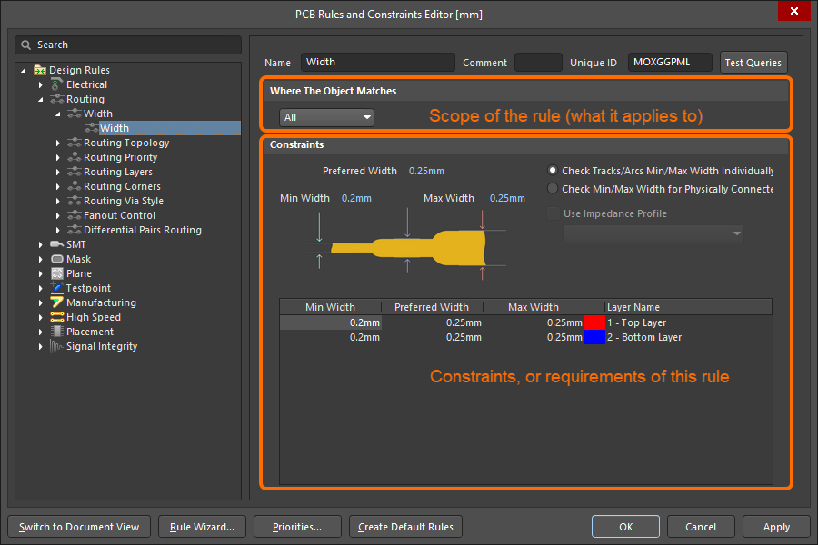Click the Plane category icon
Viewport: 818px width, 545px height.
click(56, 273)
